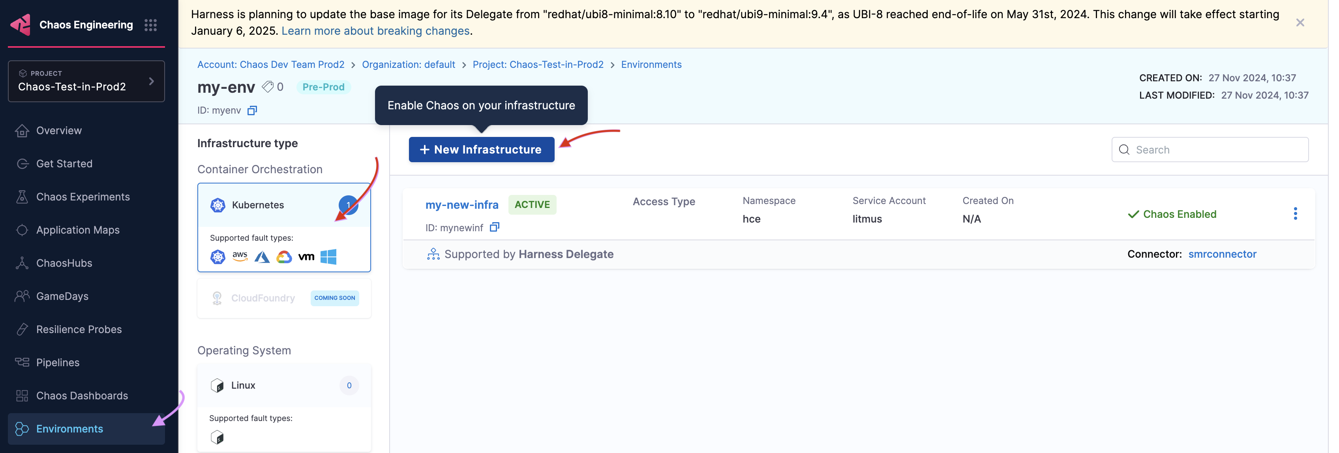Copy the mynewinf infrastructure ID

click(x=495, y=228)
